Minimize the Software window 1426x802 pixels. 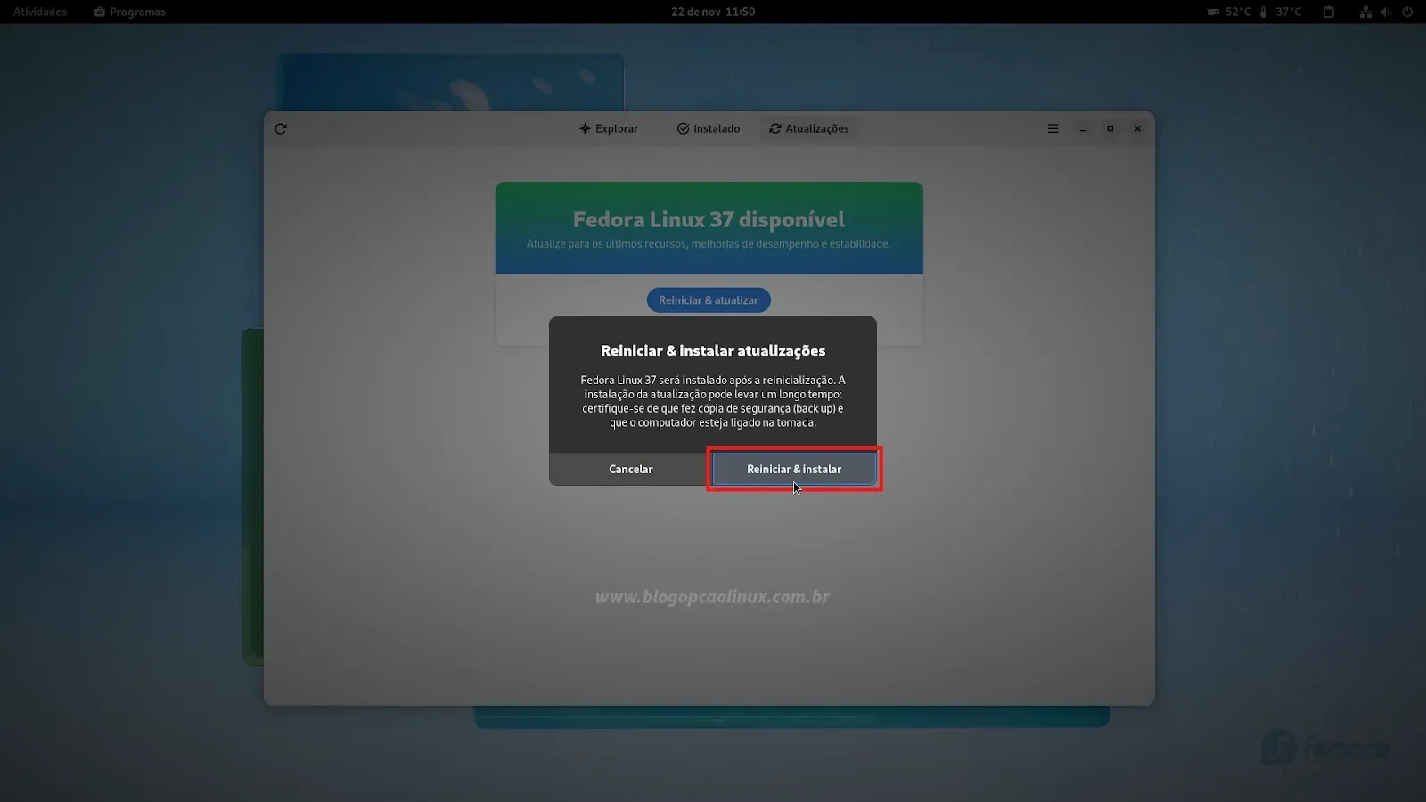point(1083,128)
